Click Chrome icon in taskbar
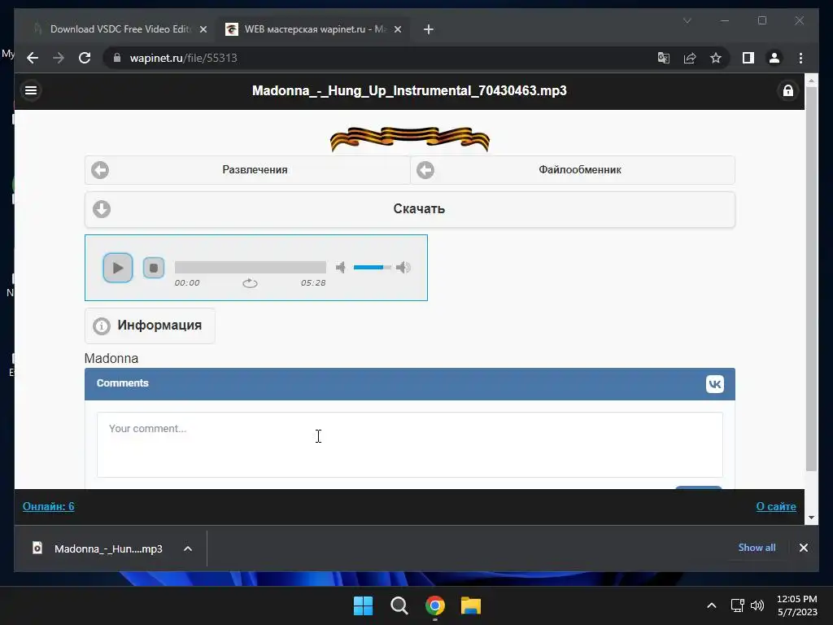The height and width of the screenshot is (625, 833). tap(435, 605)
